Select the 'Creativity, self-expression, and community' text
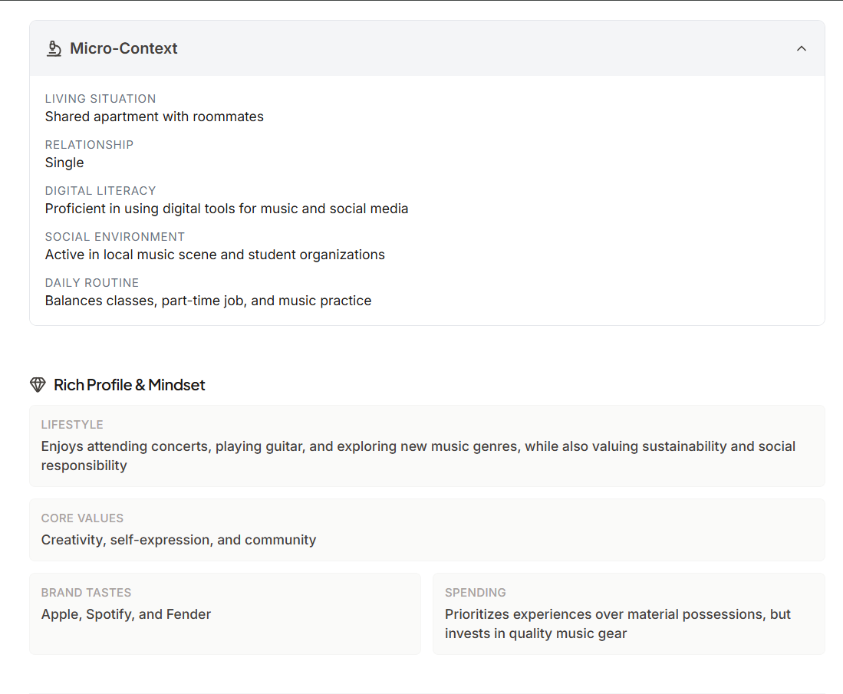 [178, 539]
